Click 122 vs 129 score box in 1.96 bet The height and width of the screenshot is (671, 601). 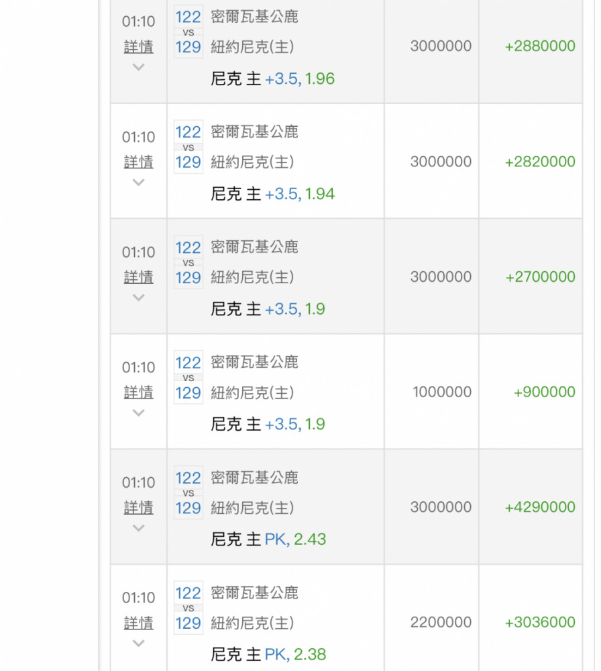188,32
